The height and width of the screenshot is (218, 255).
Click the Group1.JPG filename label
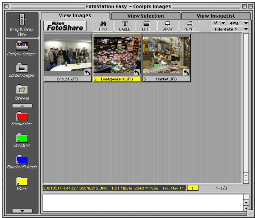click(x=68, y=79)
